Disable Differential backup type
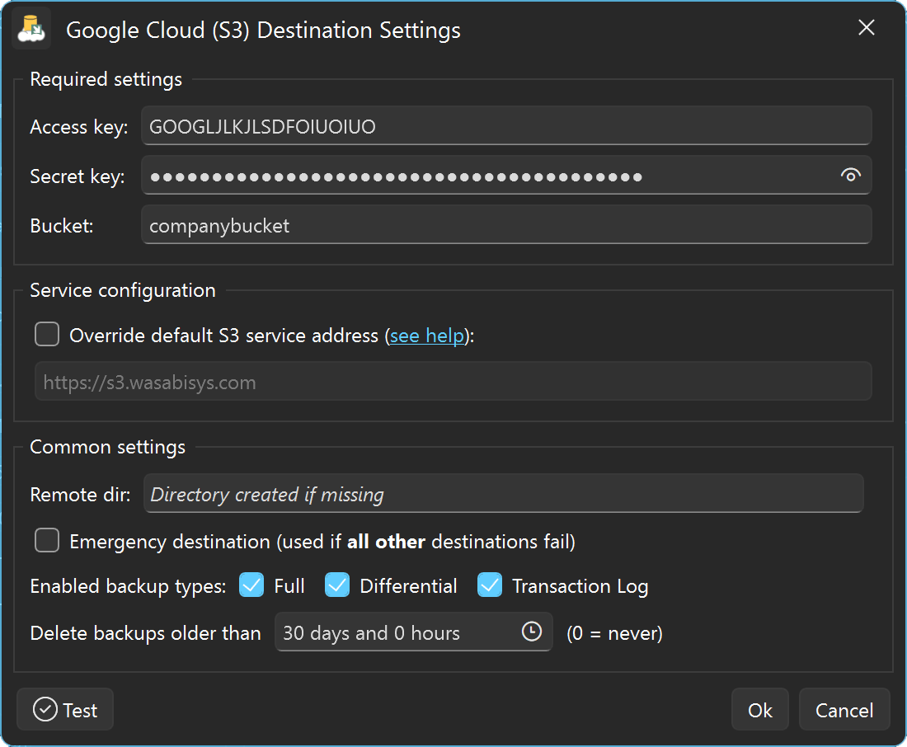 pos(337,585)
